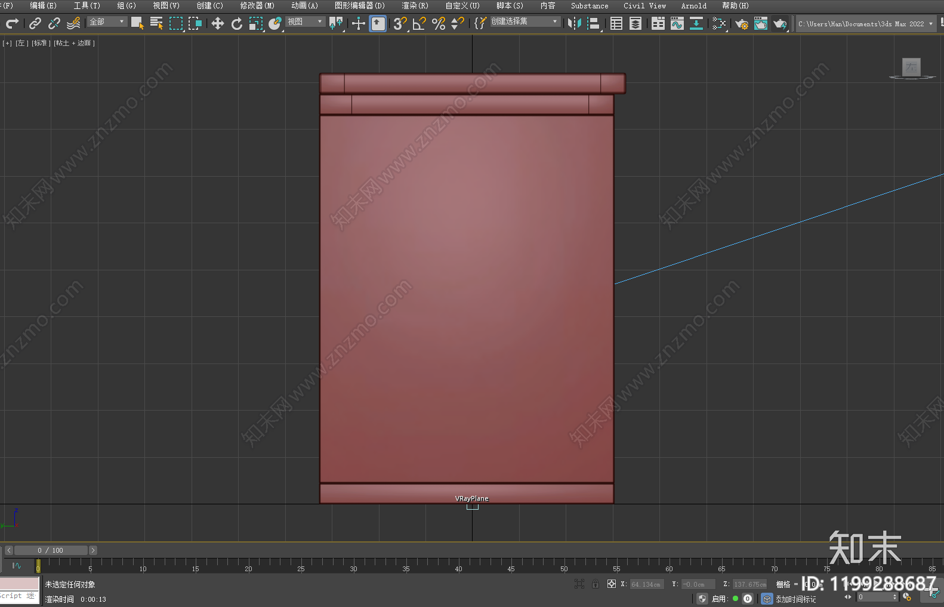The width and height of the screenshot is (944, 607).
Task: Click the time slider 0 / 100 handle
Action: [x=51, y=550]
